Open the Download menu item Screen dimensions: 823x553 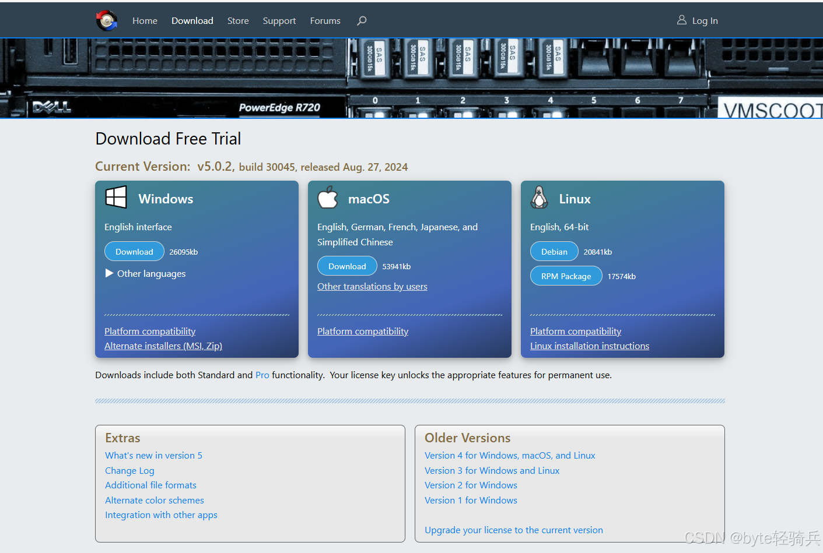pos(192,21)
